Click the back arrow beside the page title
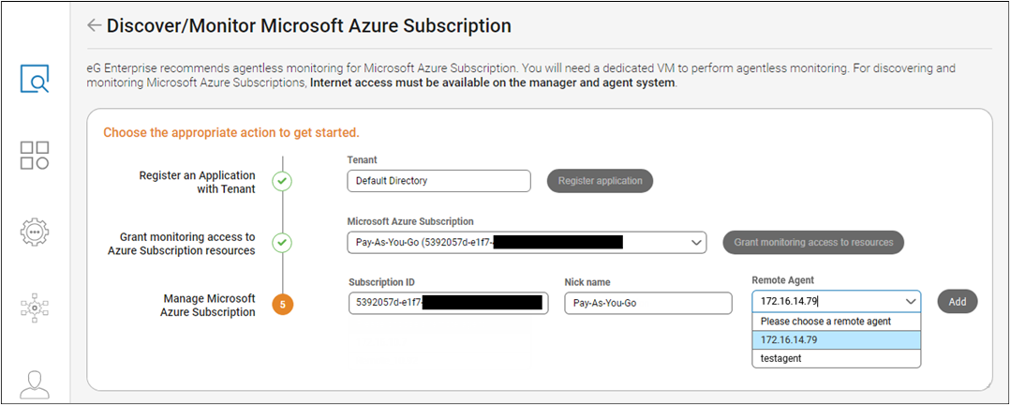 tap(94, 25)
